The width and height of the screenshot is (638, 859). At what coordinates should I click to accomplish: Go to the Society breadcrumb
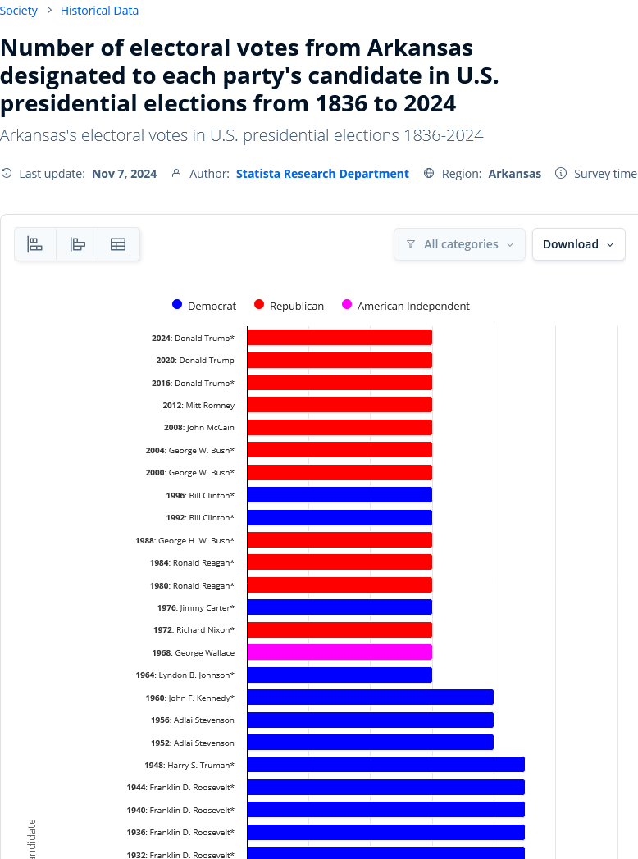pyautogui.click(x=19, y=11)
